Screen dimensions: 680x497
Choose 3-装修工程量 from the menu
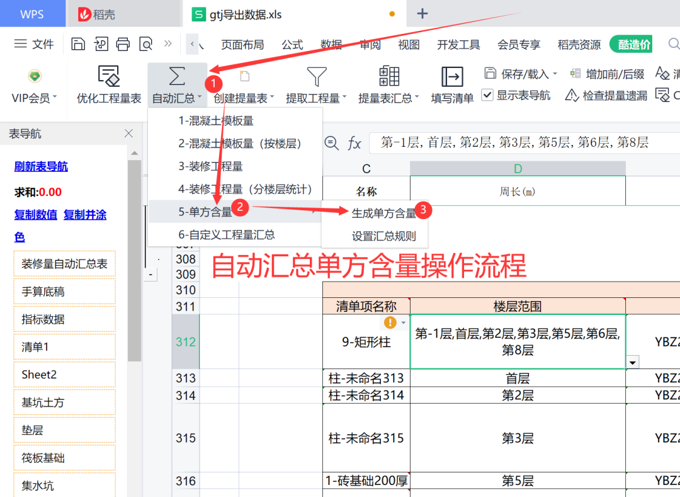pyautogui.click(x=210, y=166)
